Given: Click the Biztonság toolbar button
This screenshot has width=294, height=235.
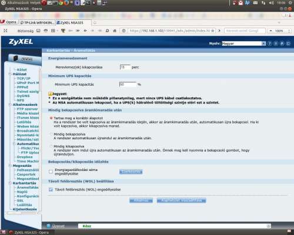Looking at the screenshot, I should click(x=25, y=31).
